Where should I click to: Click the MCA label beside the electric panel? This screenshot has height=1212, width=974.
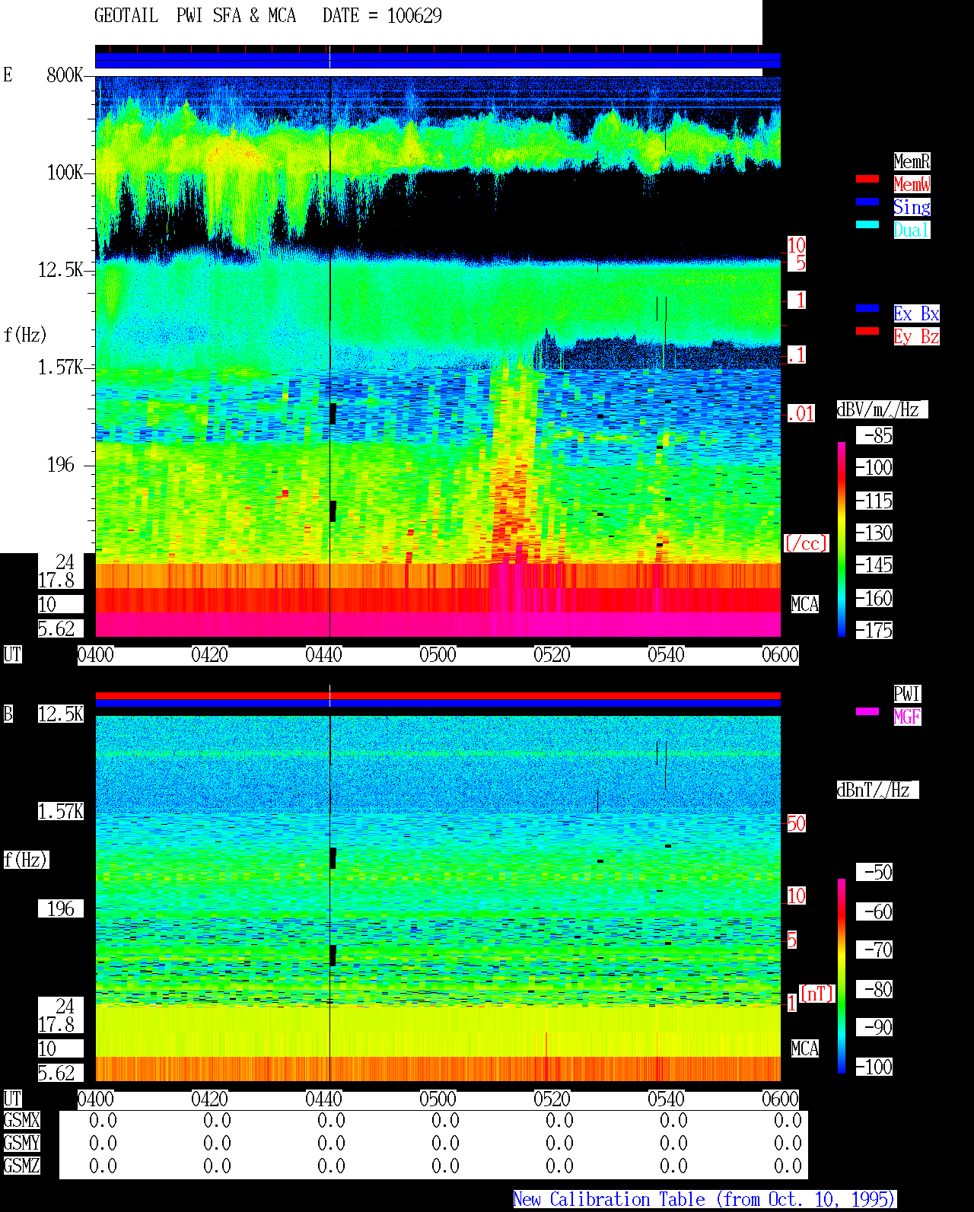805,605
